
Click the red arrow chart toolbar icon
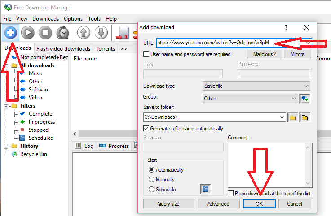click(x=123, y=33)
